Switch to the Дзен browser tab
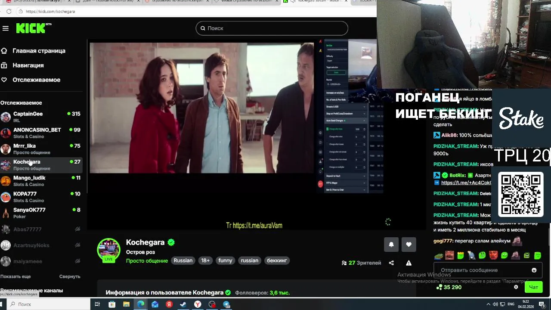The image size is (551, 310). click(108, 2)
